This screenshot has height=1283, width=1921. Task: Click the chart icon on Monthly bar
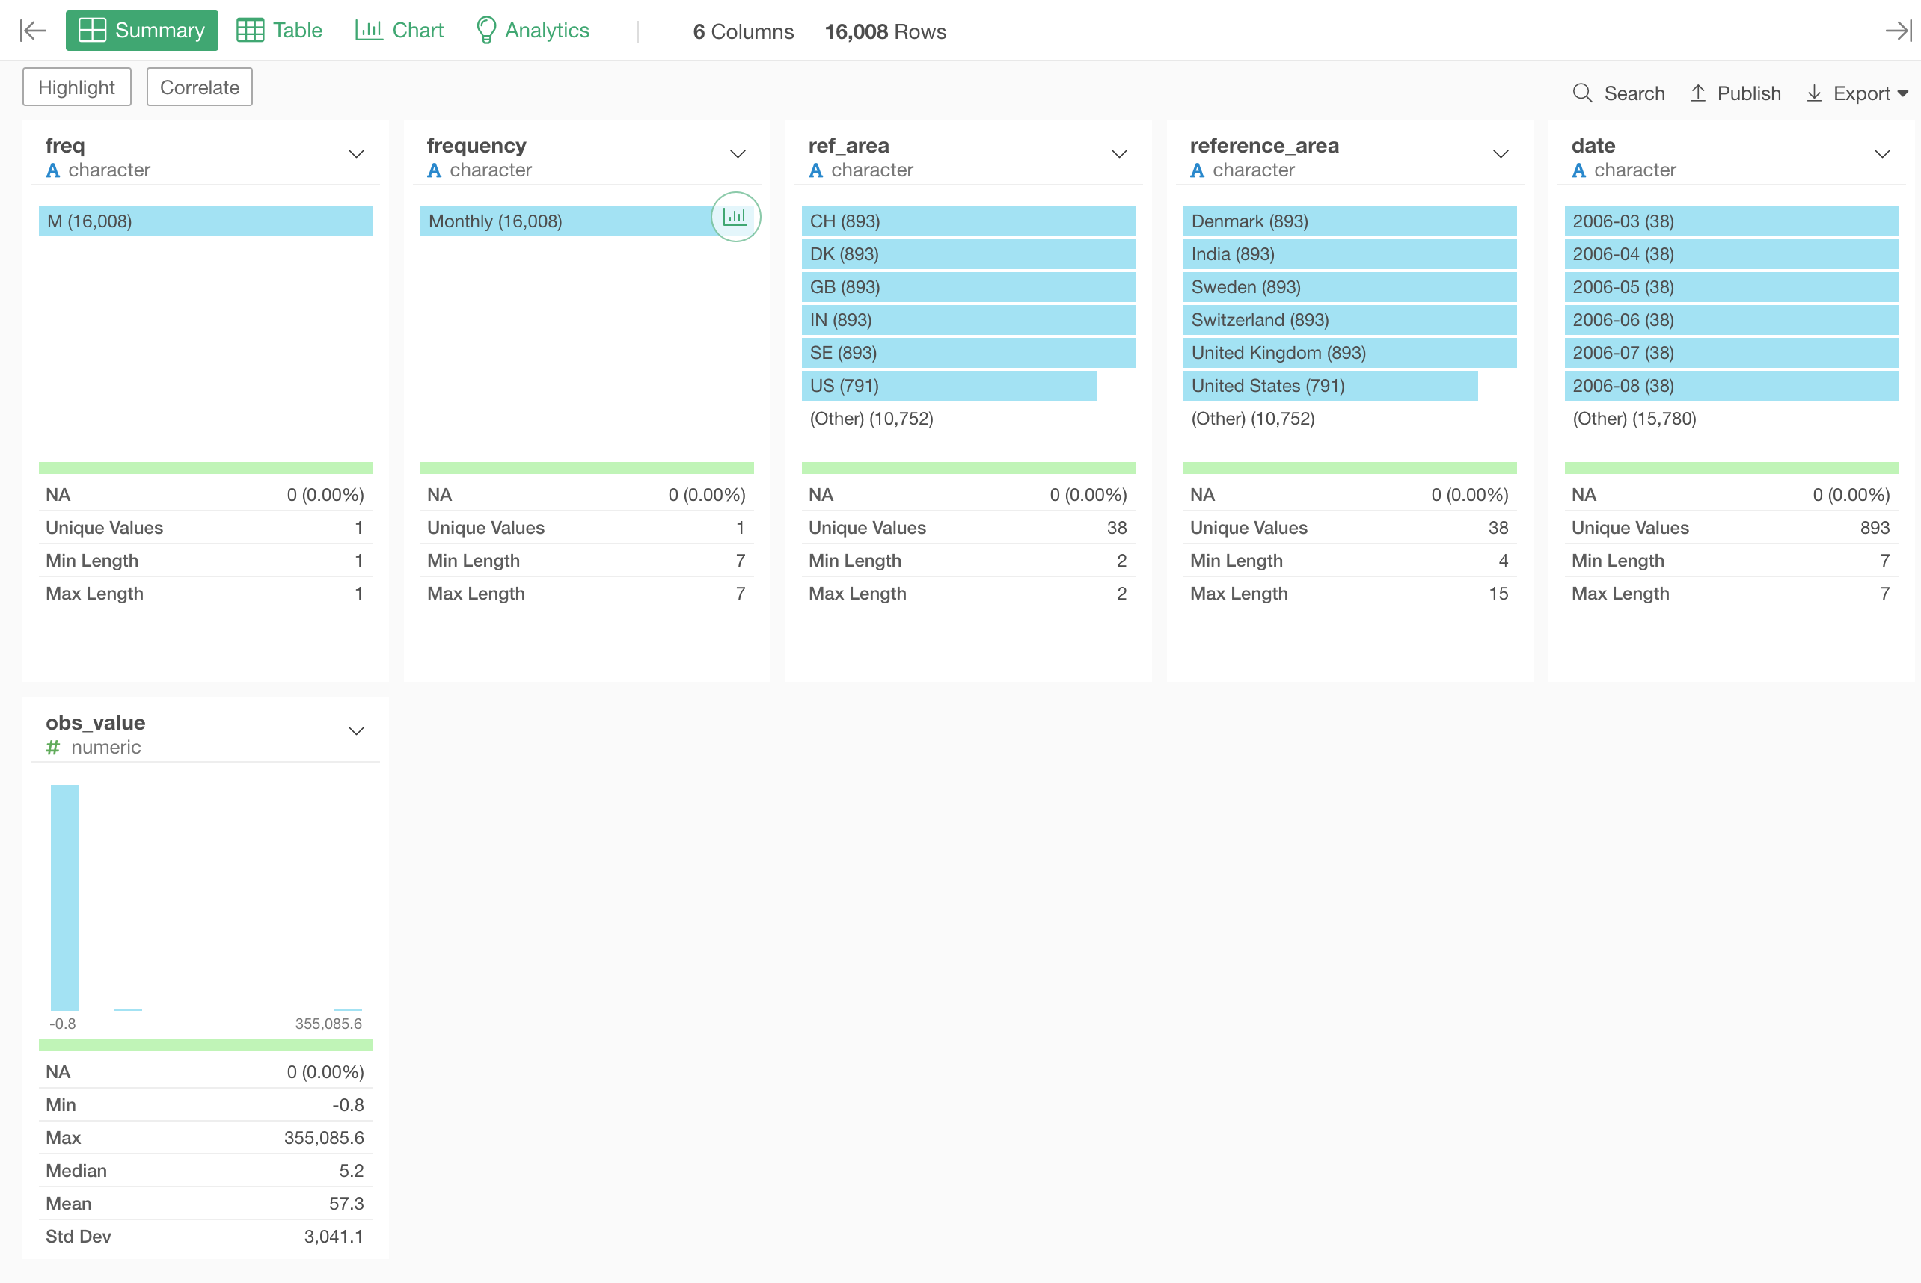tap(735, 217)
